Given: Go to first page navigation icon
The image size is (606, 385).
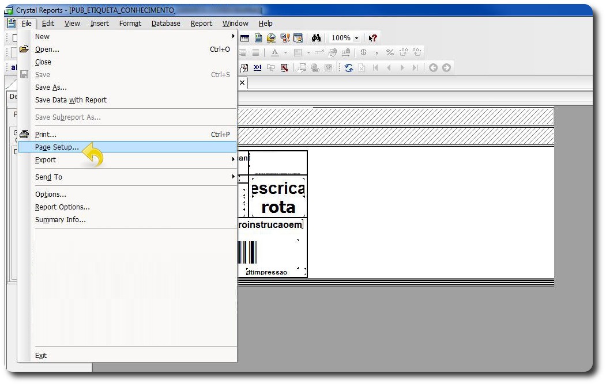Looking at the screenshot, I should click(x=375, y=68).
